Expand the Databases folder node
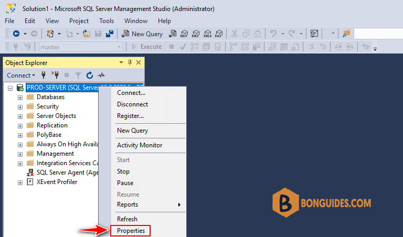Image resolution: width=403 pixels, height=237 pixels. click(20, 98)
